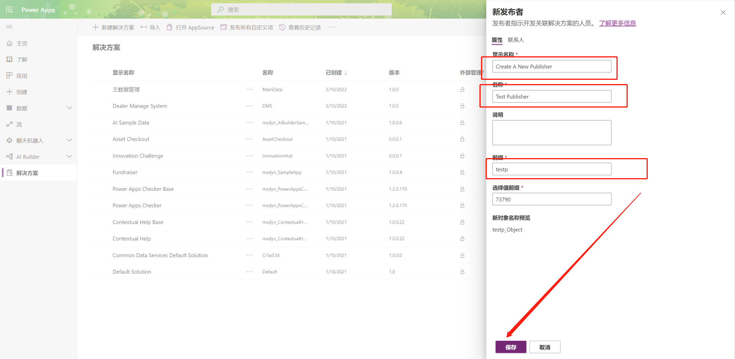
Task: Open more options for Dealer Manage System
Action: 249,106
